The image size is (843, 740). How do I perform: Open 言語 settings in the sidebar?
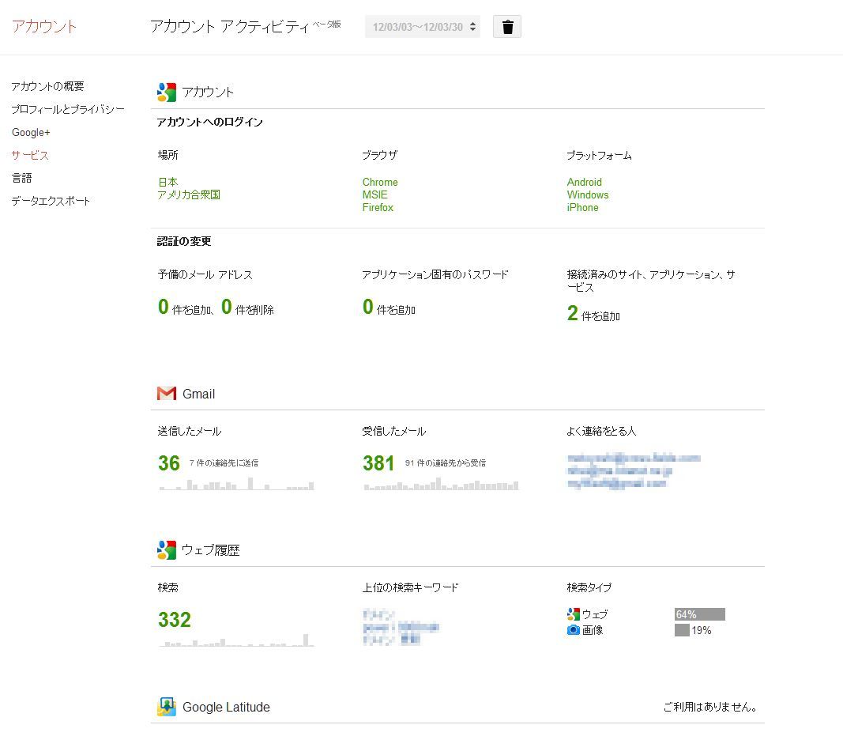tap(21, 178)
